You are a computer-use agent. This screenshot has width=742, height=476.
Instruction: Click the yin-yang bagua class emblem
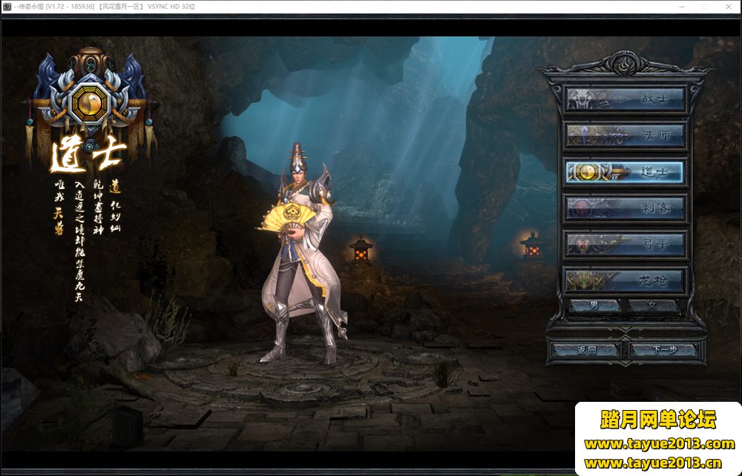pyautogui.click(x=90, y=102)
